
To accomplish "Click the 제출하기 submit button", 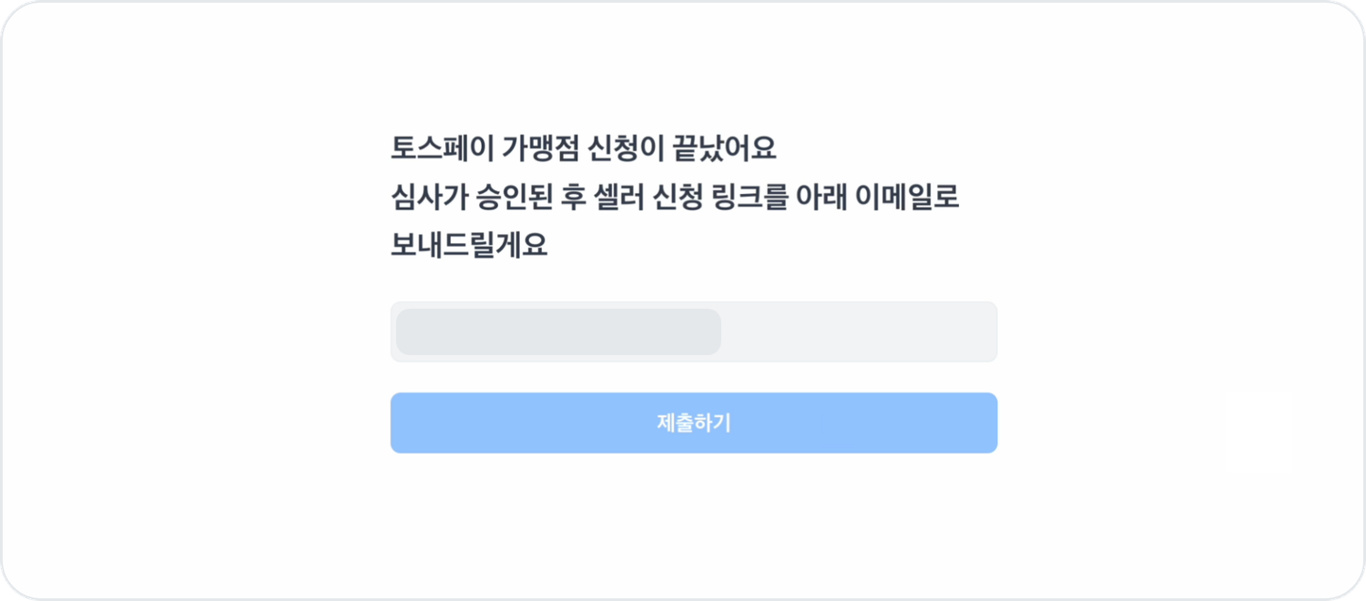I will (694, 423).
